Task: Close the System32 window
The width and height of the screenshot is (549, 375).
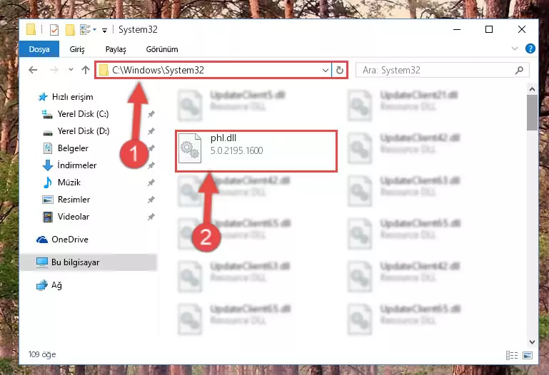Action: 522,30
